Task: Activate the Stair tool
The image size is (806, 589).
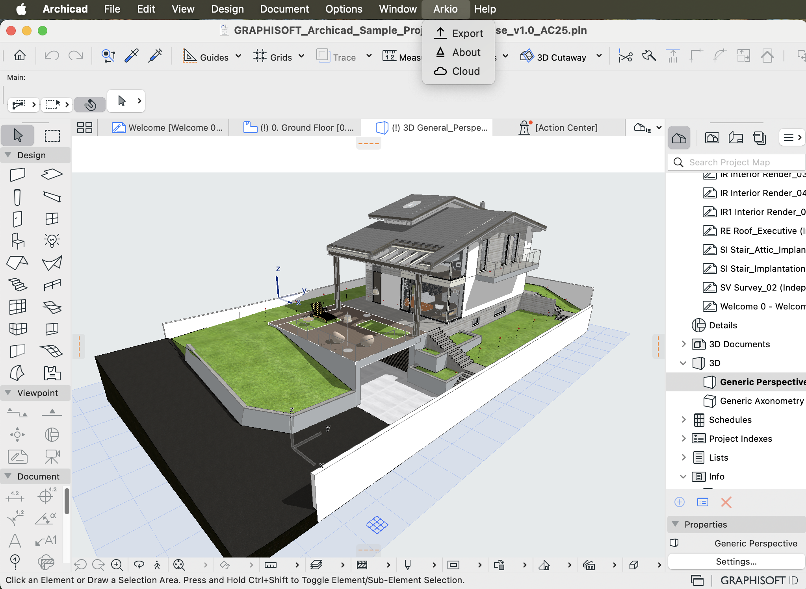Action: click(18, 285)
